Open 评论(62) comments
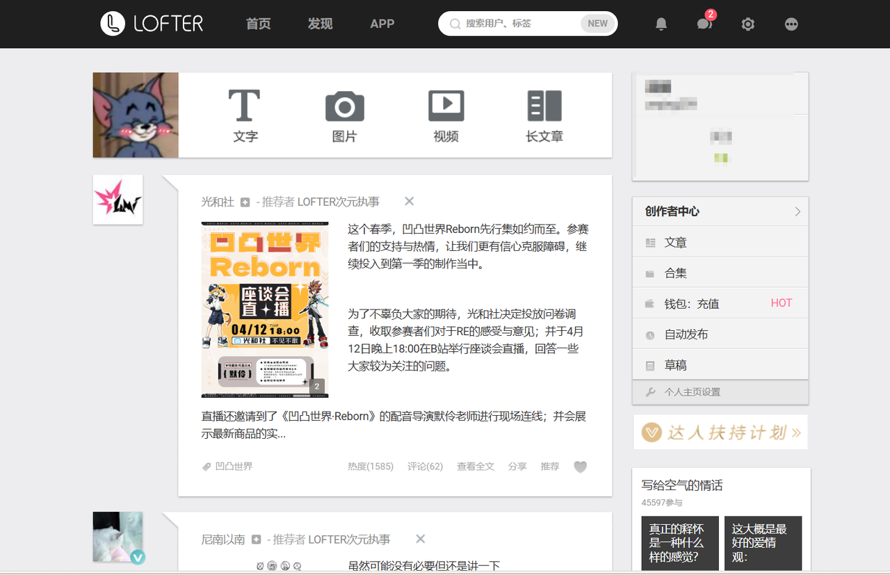The image size is (890, 575). point(425,467)
